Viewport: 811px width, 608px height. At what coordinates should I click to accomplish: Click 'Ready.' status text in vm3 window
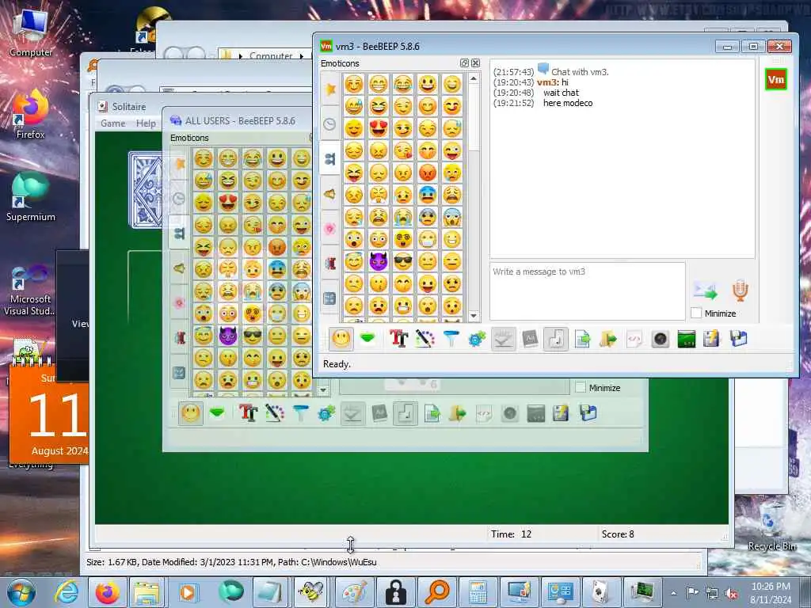point(337,364)
